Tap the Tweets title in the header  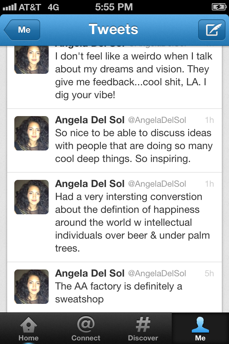pos(113,29)
